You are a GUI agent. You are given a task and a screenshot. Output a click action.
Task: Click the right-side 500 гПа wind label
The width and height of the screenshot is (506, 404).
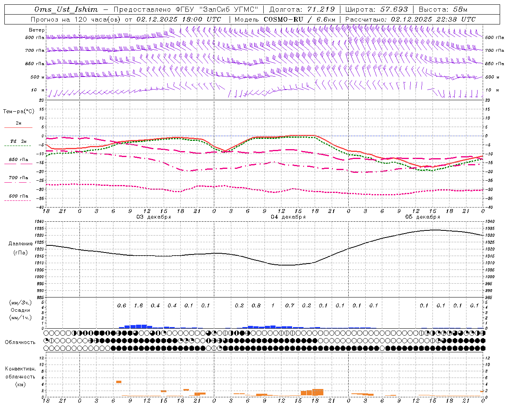(495, 37)
